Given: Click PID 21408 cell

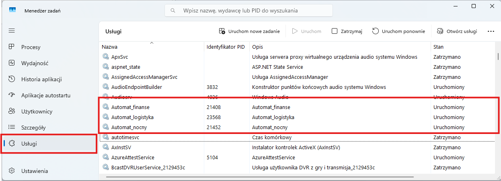Looking at the screenshot, I should tap(214, 107).
